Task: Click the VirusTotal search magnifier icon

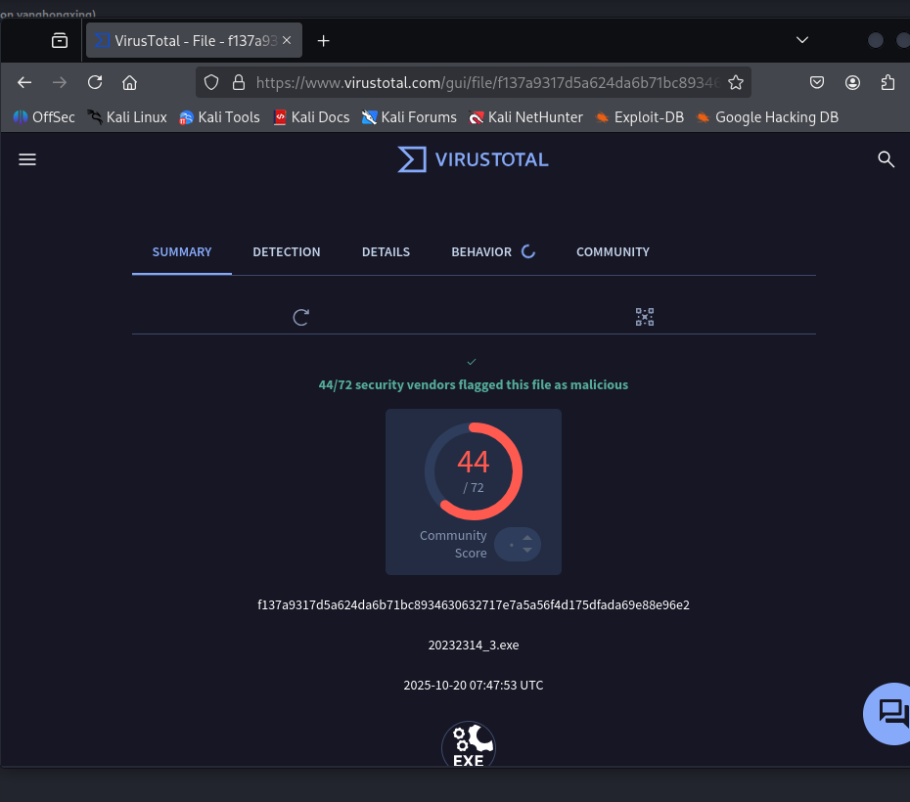Action: (x=886, y=158)
